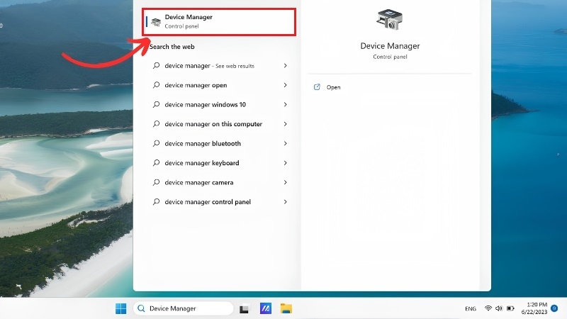This screenshot has height=319, width=567.
Task: Select 'device manager keyboard' web suggestion
Action: tap(220, 163)
